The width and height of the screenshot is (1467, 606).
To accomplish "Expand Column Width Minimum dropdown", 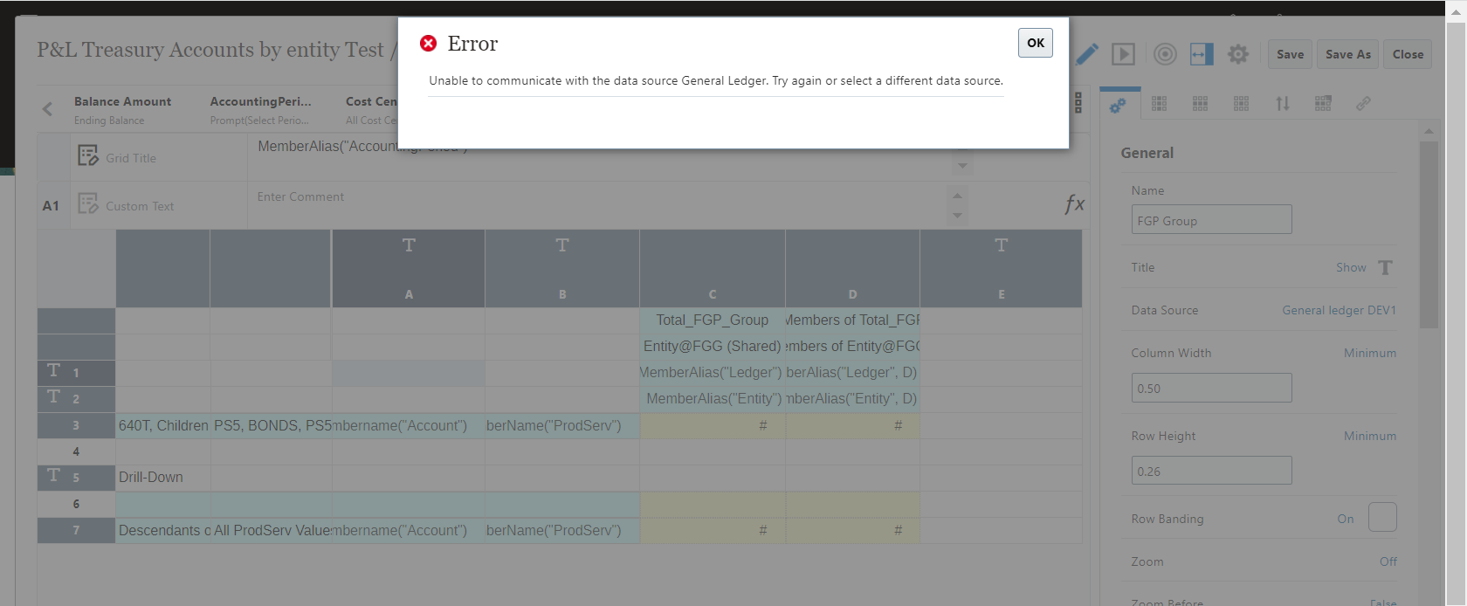I will 1369,353.
